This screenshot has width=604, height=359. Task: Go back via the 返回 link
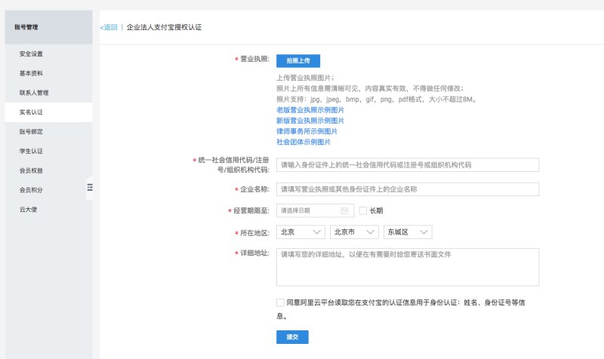(109, 27)
